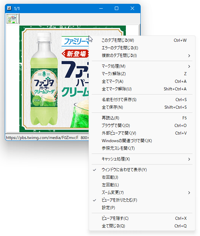The width and height of the screenshot is (200, 236).
Task: Expand 複数のタブを閉じる(I) submenu
Action: tap(142, 56)
